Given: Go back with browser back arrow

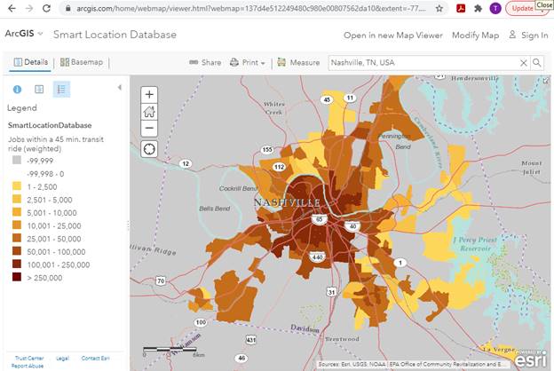Looking at the screenshot, I should (x=12, y=8).
